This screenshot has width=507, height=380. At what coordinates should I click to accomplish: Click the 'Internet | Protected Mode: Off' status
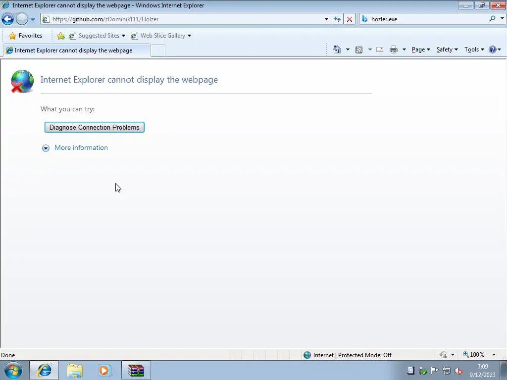pyautogui.click(x=348, y=355)
